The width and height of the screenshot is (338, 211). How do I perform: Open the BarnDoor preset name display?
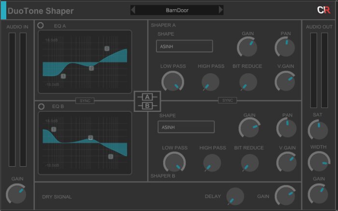coord(177,10)
